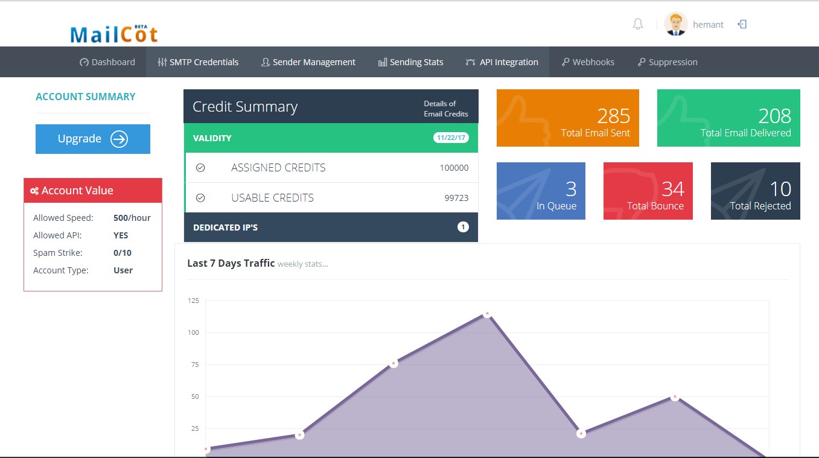The width and height of the screenshot is (819, 458).
Task: Open API Integration page
Action: point(502,62)
